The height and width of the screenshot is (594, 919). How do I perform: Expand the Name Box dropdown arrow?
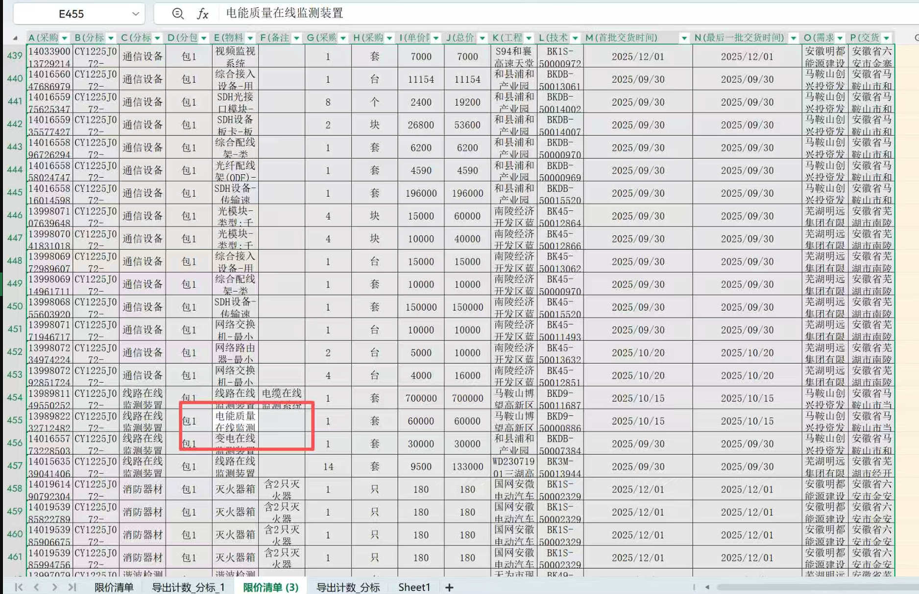(136, 14)
